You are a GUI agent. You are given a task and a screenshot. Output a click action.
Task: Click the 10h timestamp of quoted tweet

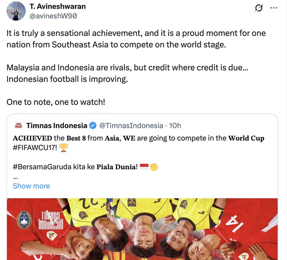point(175,126)
